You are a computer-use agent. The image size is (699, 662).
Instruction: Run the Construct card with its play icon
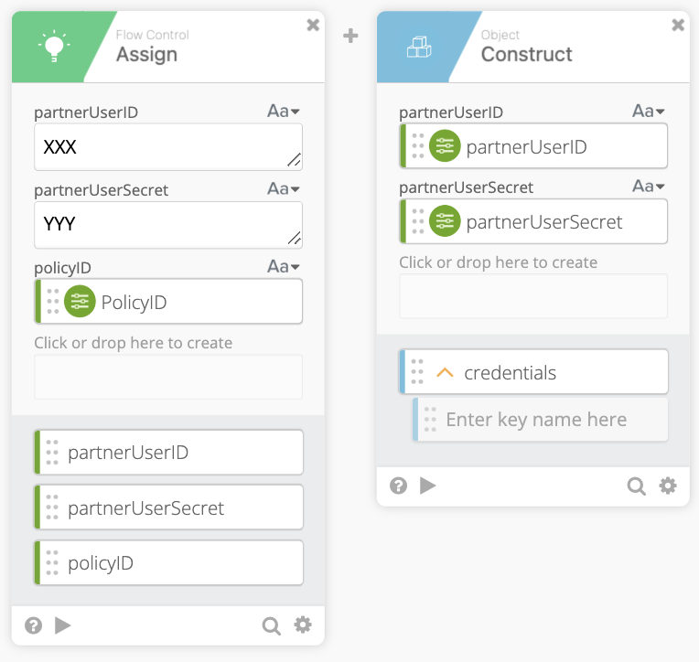pos(427,486)
